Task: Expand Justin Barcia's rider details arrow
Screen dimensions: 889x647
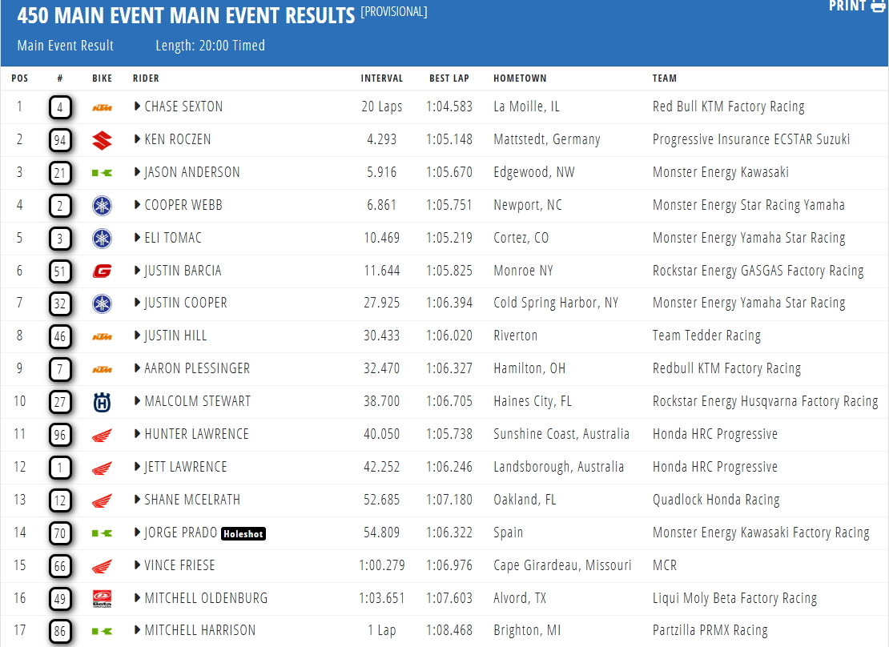Action: click(x=137, y=271)
